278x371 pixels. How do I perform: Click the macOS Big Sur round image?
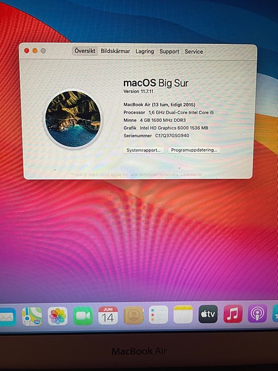coord(73,119)
